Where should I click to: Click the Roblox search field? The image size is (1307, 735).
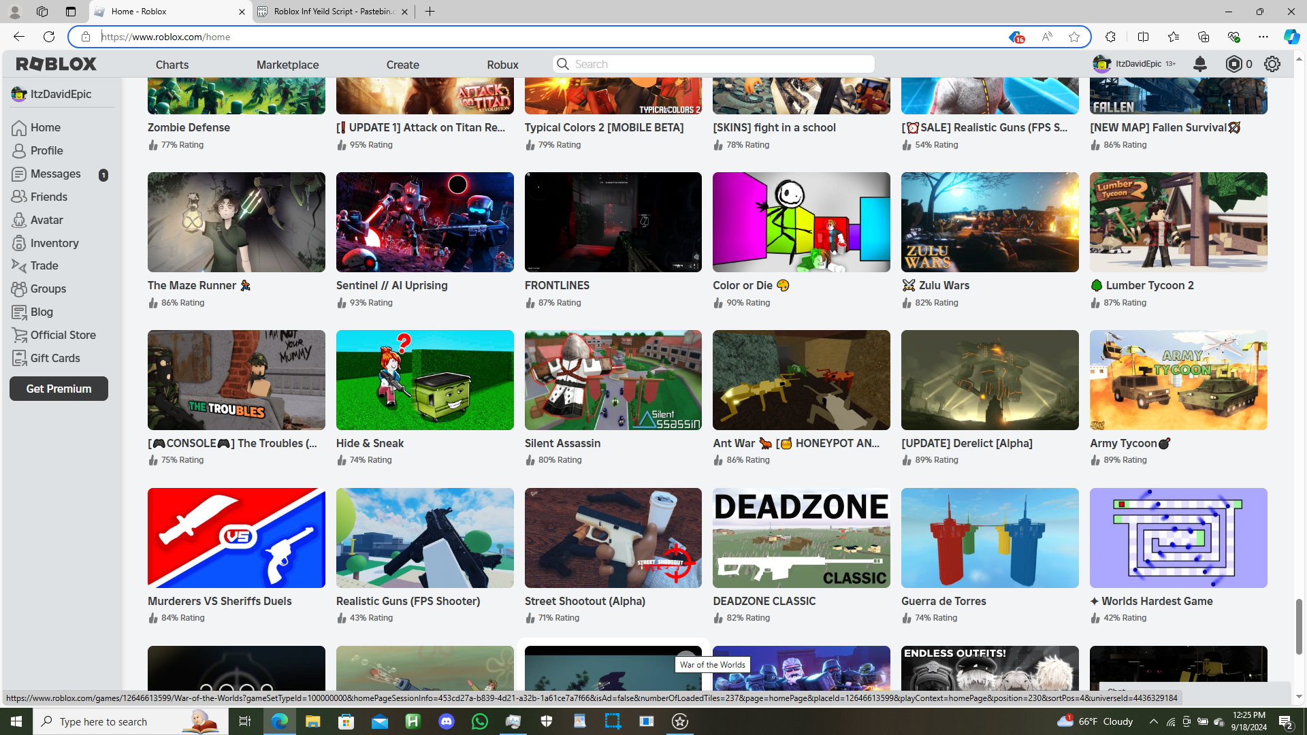pyautogui.click(x=722, y=64)
